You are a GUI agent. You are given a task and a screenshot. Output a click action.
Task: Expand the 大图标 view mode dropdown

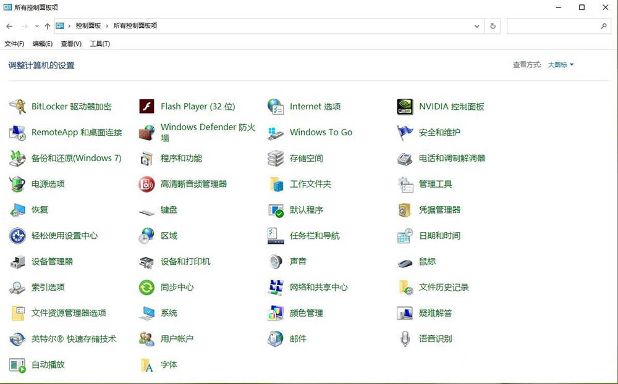point(561,65)
